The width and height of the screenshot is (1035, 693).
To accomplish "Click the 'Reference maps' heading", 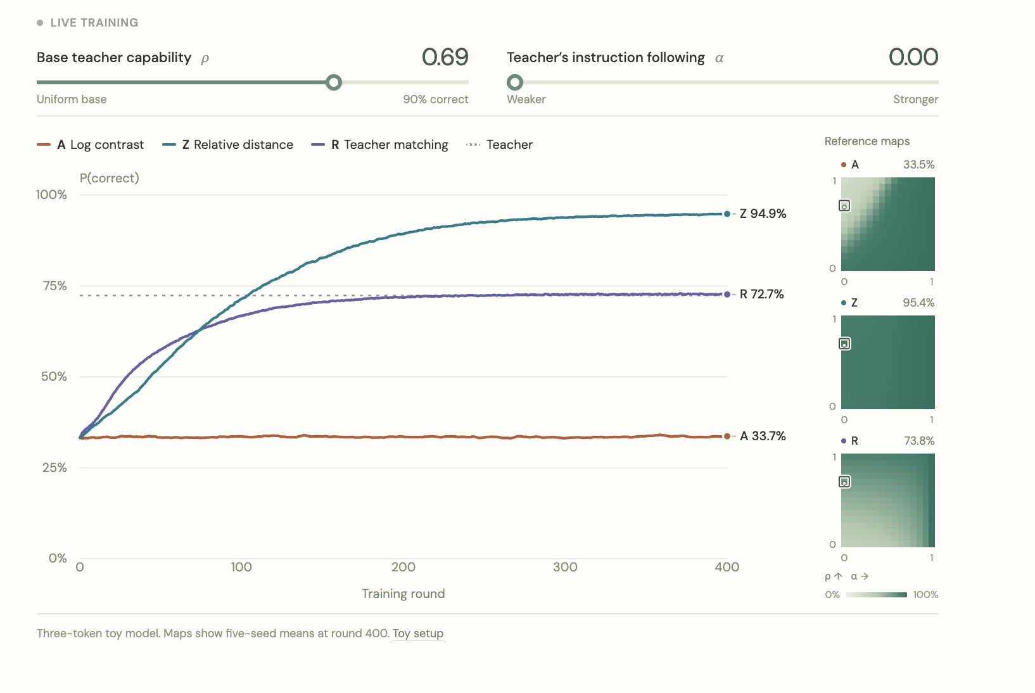I will (867, 141).
